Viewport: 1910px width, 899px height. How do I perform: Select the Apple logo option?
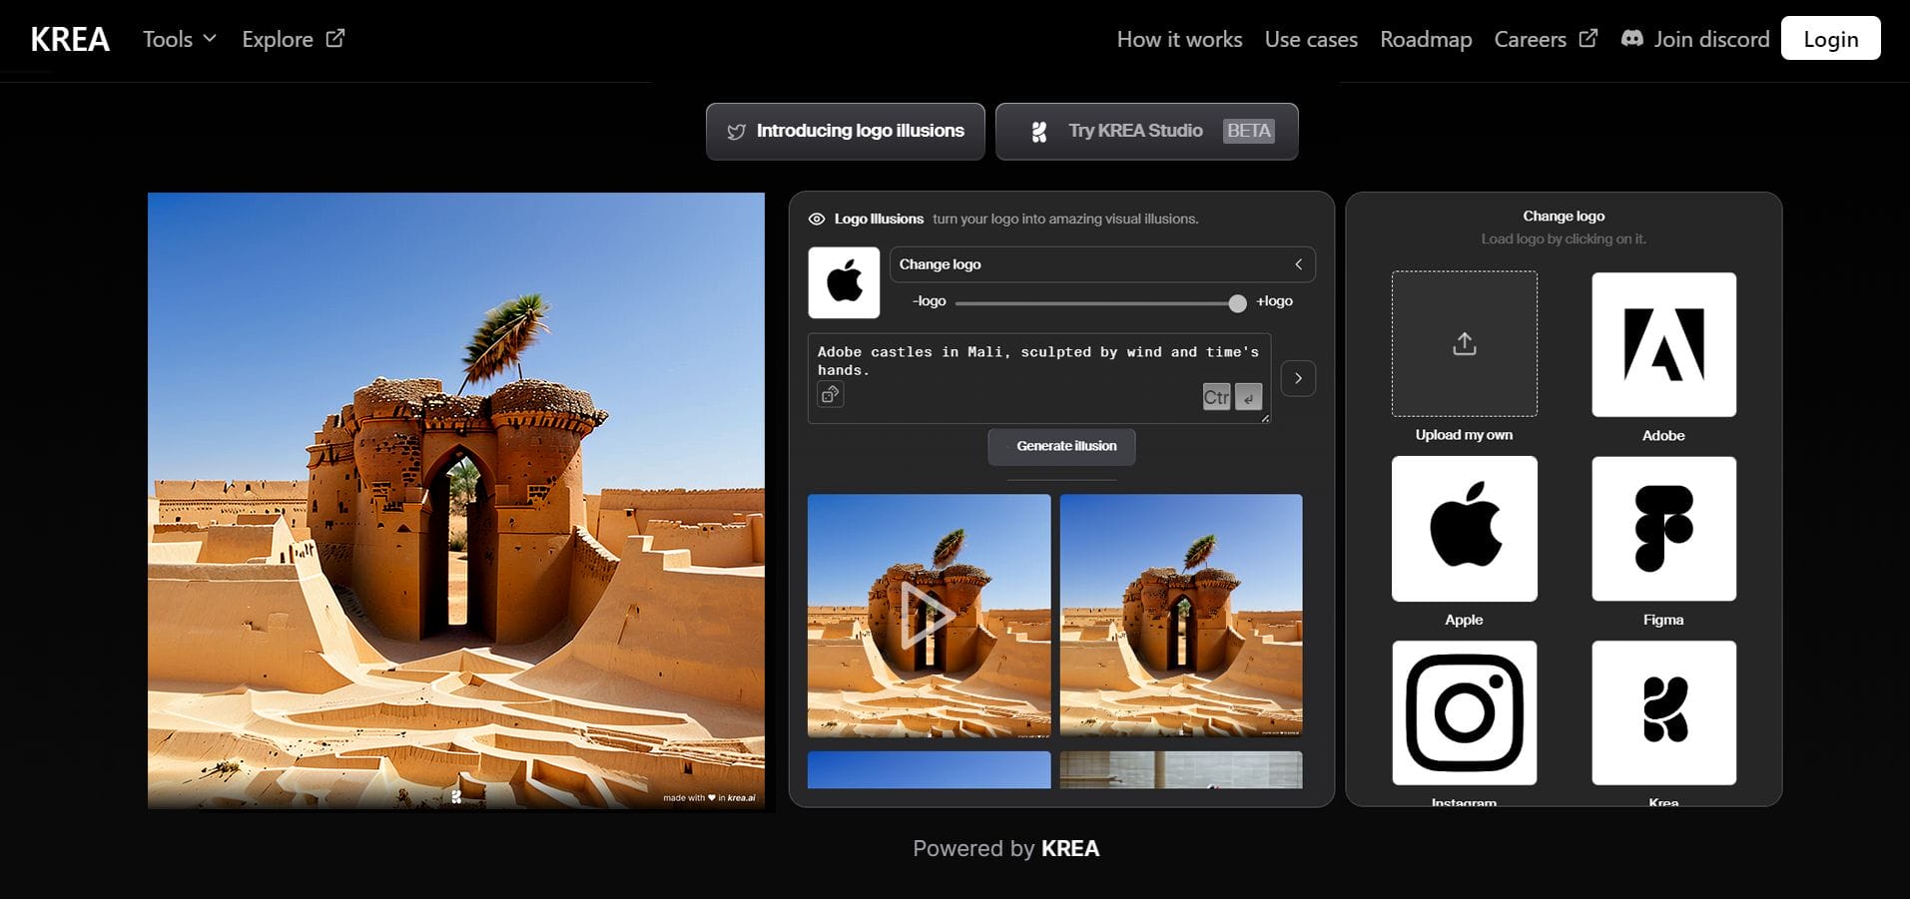1463,528
